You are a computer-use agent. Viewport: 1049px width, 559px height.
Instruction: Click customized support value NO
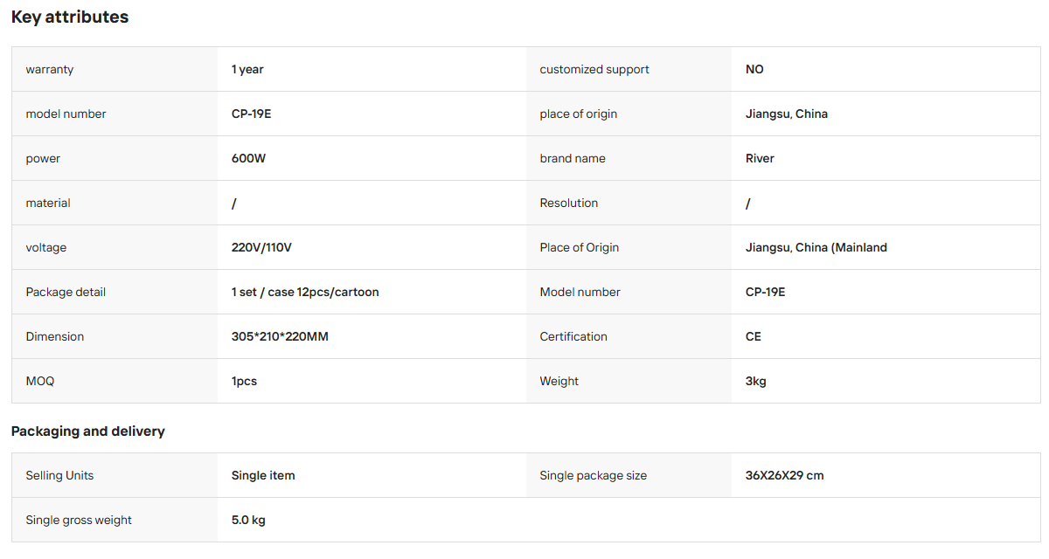pos(754,69)
